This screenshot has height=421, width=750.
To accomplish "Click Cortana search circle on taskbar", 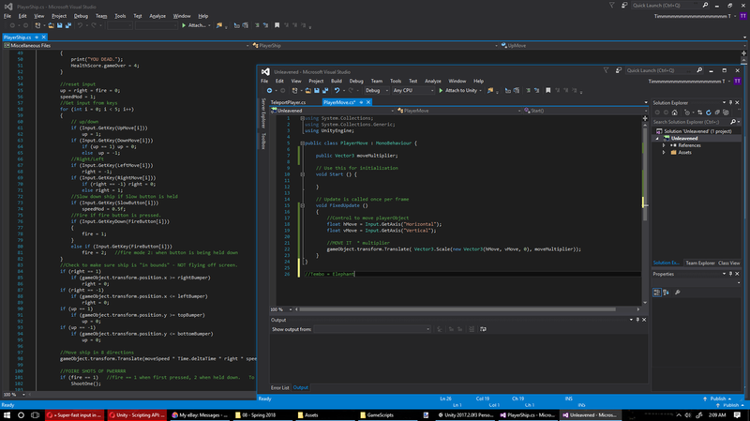I will point(21,414).
